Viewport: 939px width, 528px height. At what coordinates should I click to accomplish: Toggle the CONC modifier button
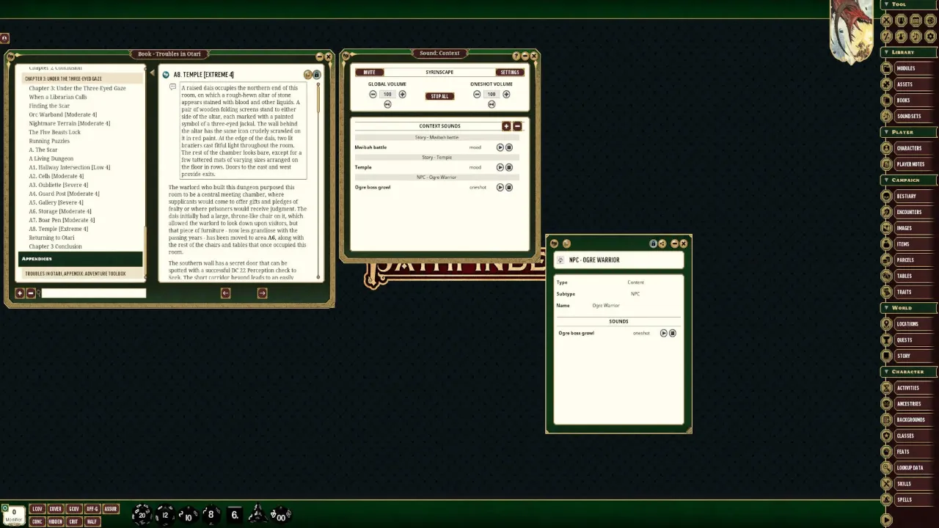[37, 521]
